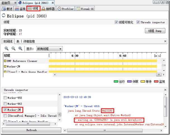Click the Refresh button
This screenshot has height=135, width=170.
point(32,130)
